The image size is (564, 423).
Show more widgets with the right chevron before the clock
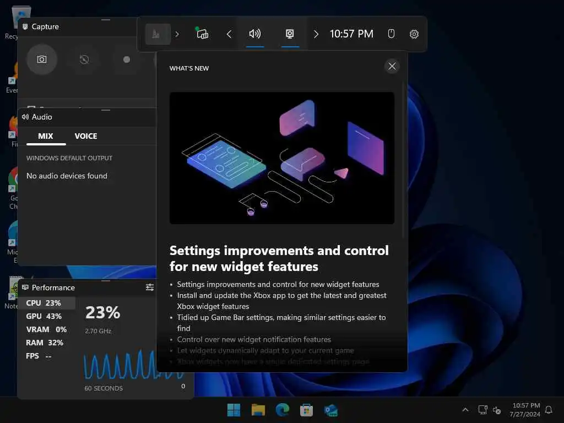click(316, 34)
